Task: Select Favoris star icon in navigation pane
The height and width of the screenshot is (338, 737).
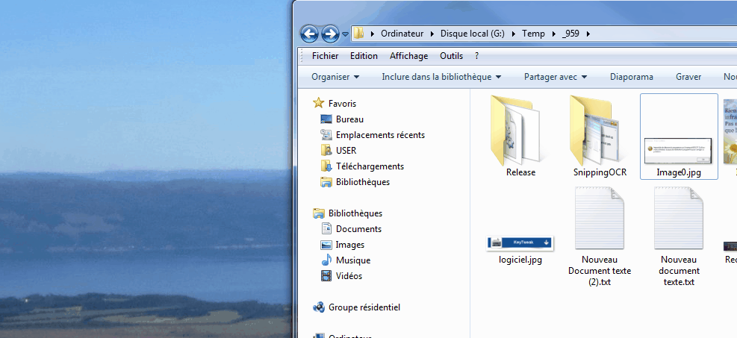Action: tap(319, 103)
